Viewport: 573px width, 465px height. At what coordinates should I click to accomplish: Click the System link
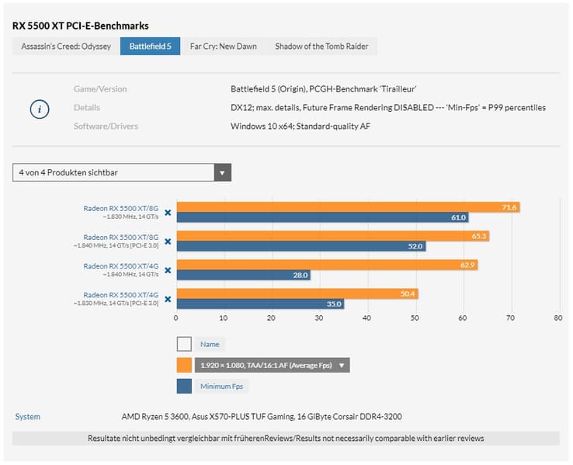[x=27, y=417]
